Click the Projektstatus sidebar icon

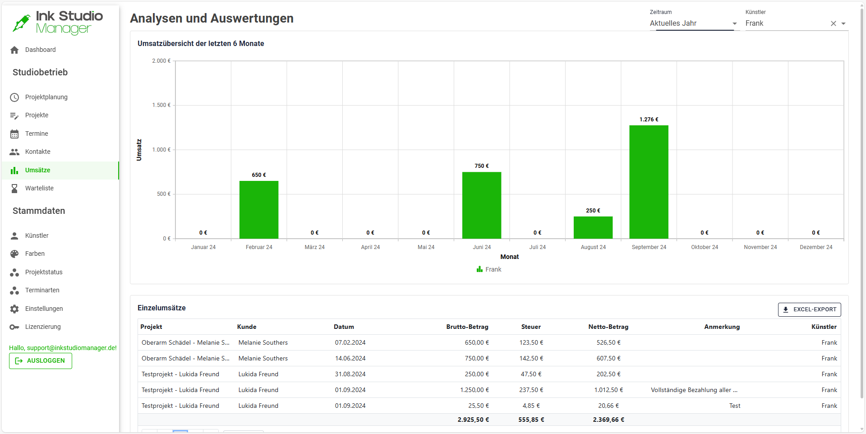14,272
